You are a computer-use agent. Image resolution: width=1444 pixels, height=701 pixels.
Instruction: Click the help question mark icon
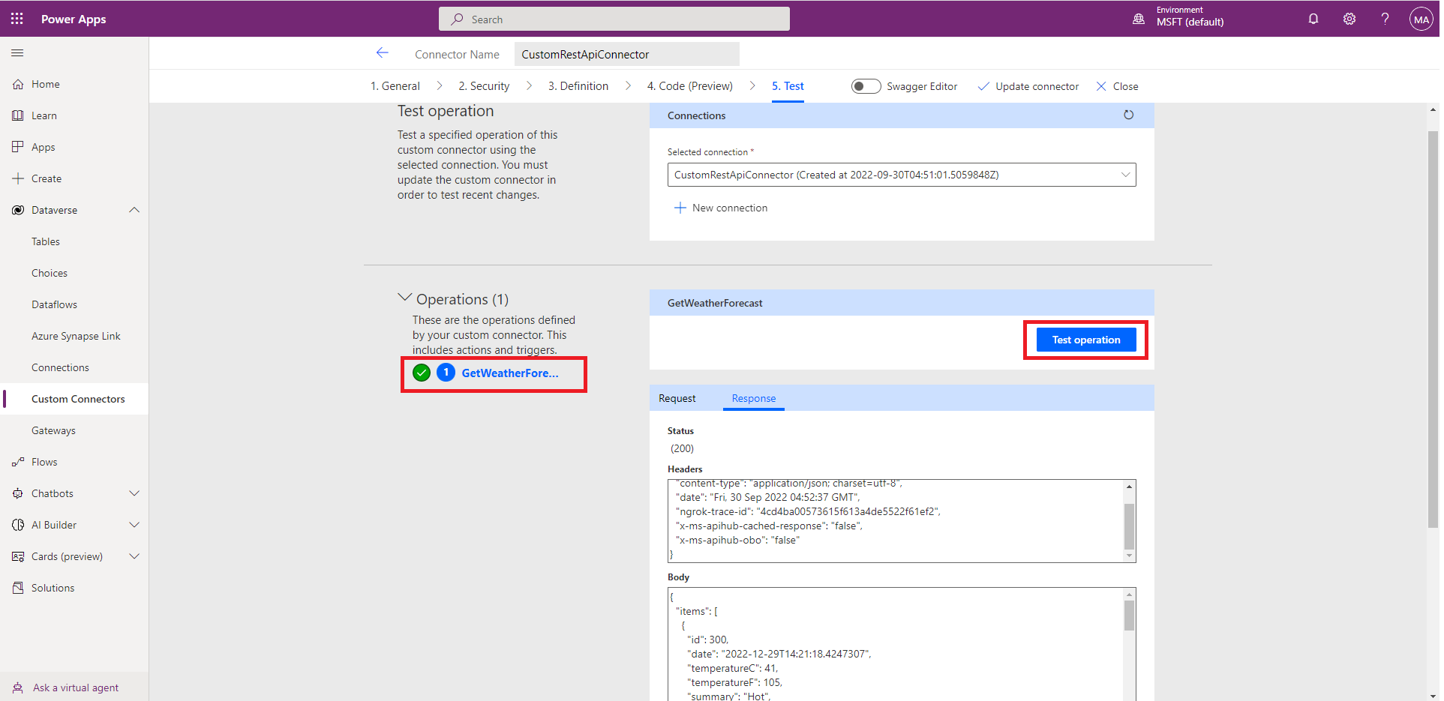[1385, 19]
